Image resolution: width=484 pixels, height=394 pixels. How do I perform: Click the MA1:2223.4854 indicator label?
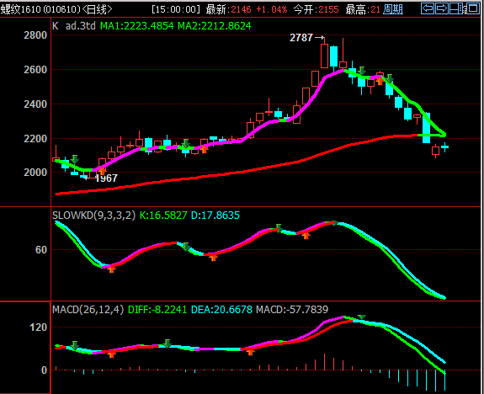(137, 26)
